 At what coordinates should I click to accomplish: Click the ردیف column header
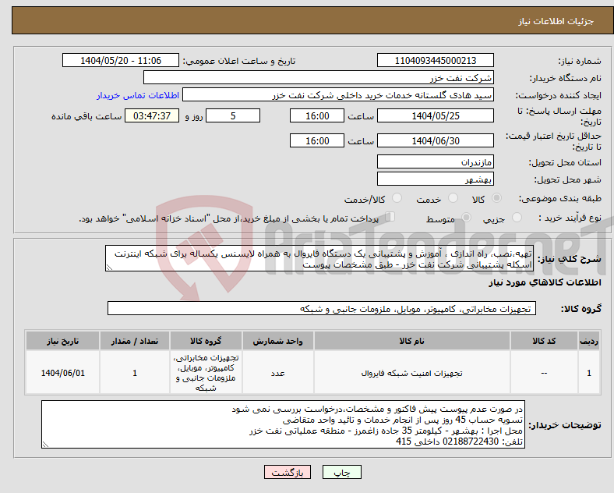pyautogui.click(x=589, y=341)
